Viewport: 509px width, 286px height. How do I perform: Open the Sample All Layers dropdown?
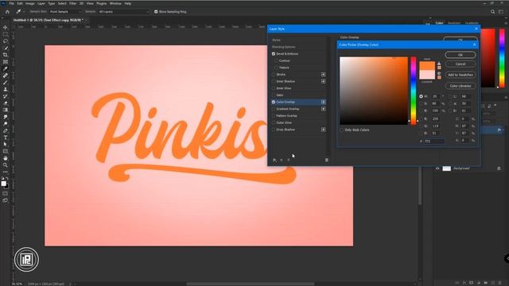124,12
